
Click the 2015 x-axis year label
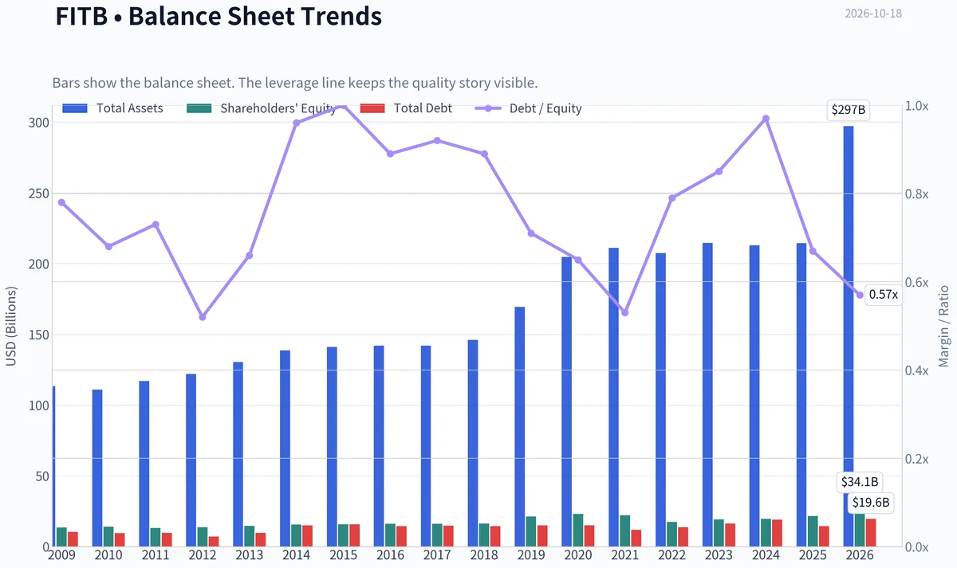coord(344,554)
